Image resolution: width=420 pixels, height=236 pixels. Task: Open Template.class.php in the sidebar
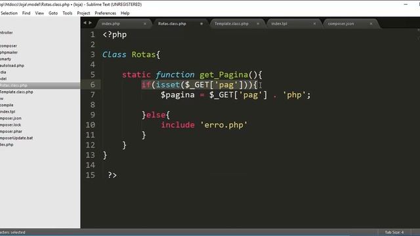point(16,92)
